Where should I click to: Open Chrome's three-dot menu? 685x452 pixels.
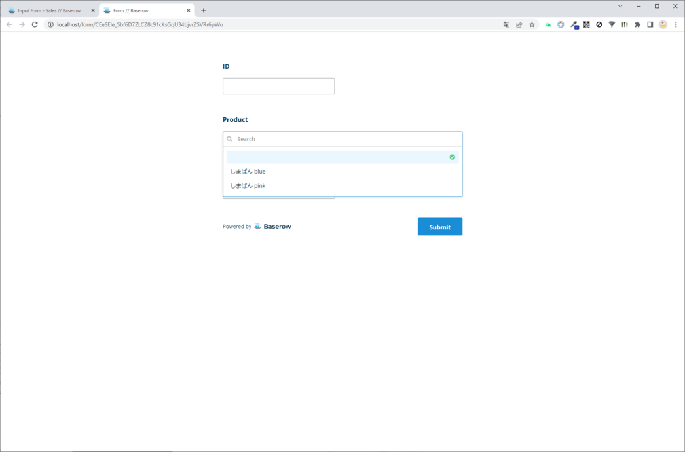click(x=676, y=25)
